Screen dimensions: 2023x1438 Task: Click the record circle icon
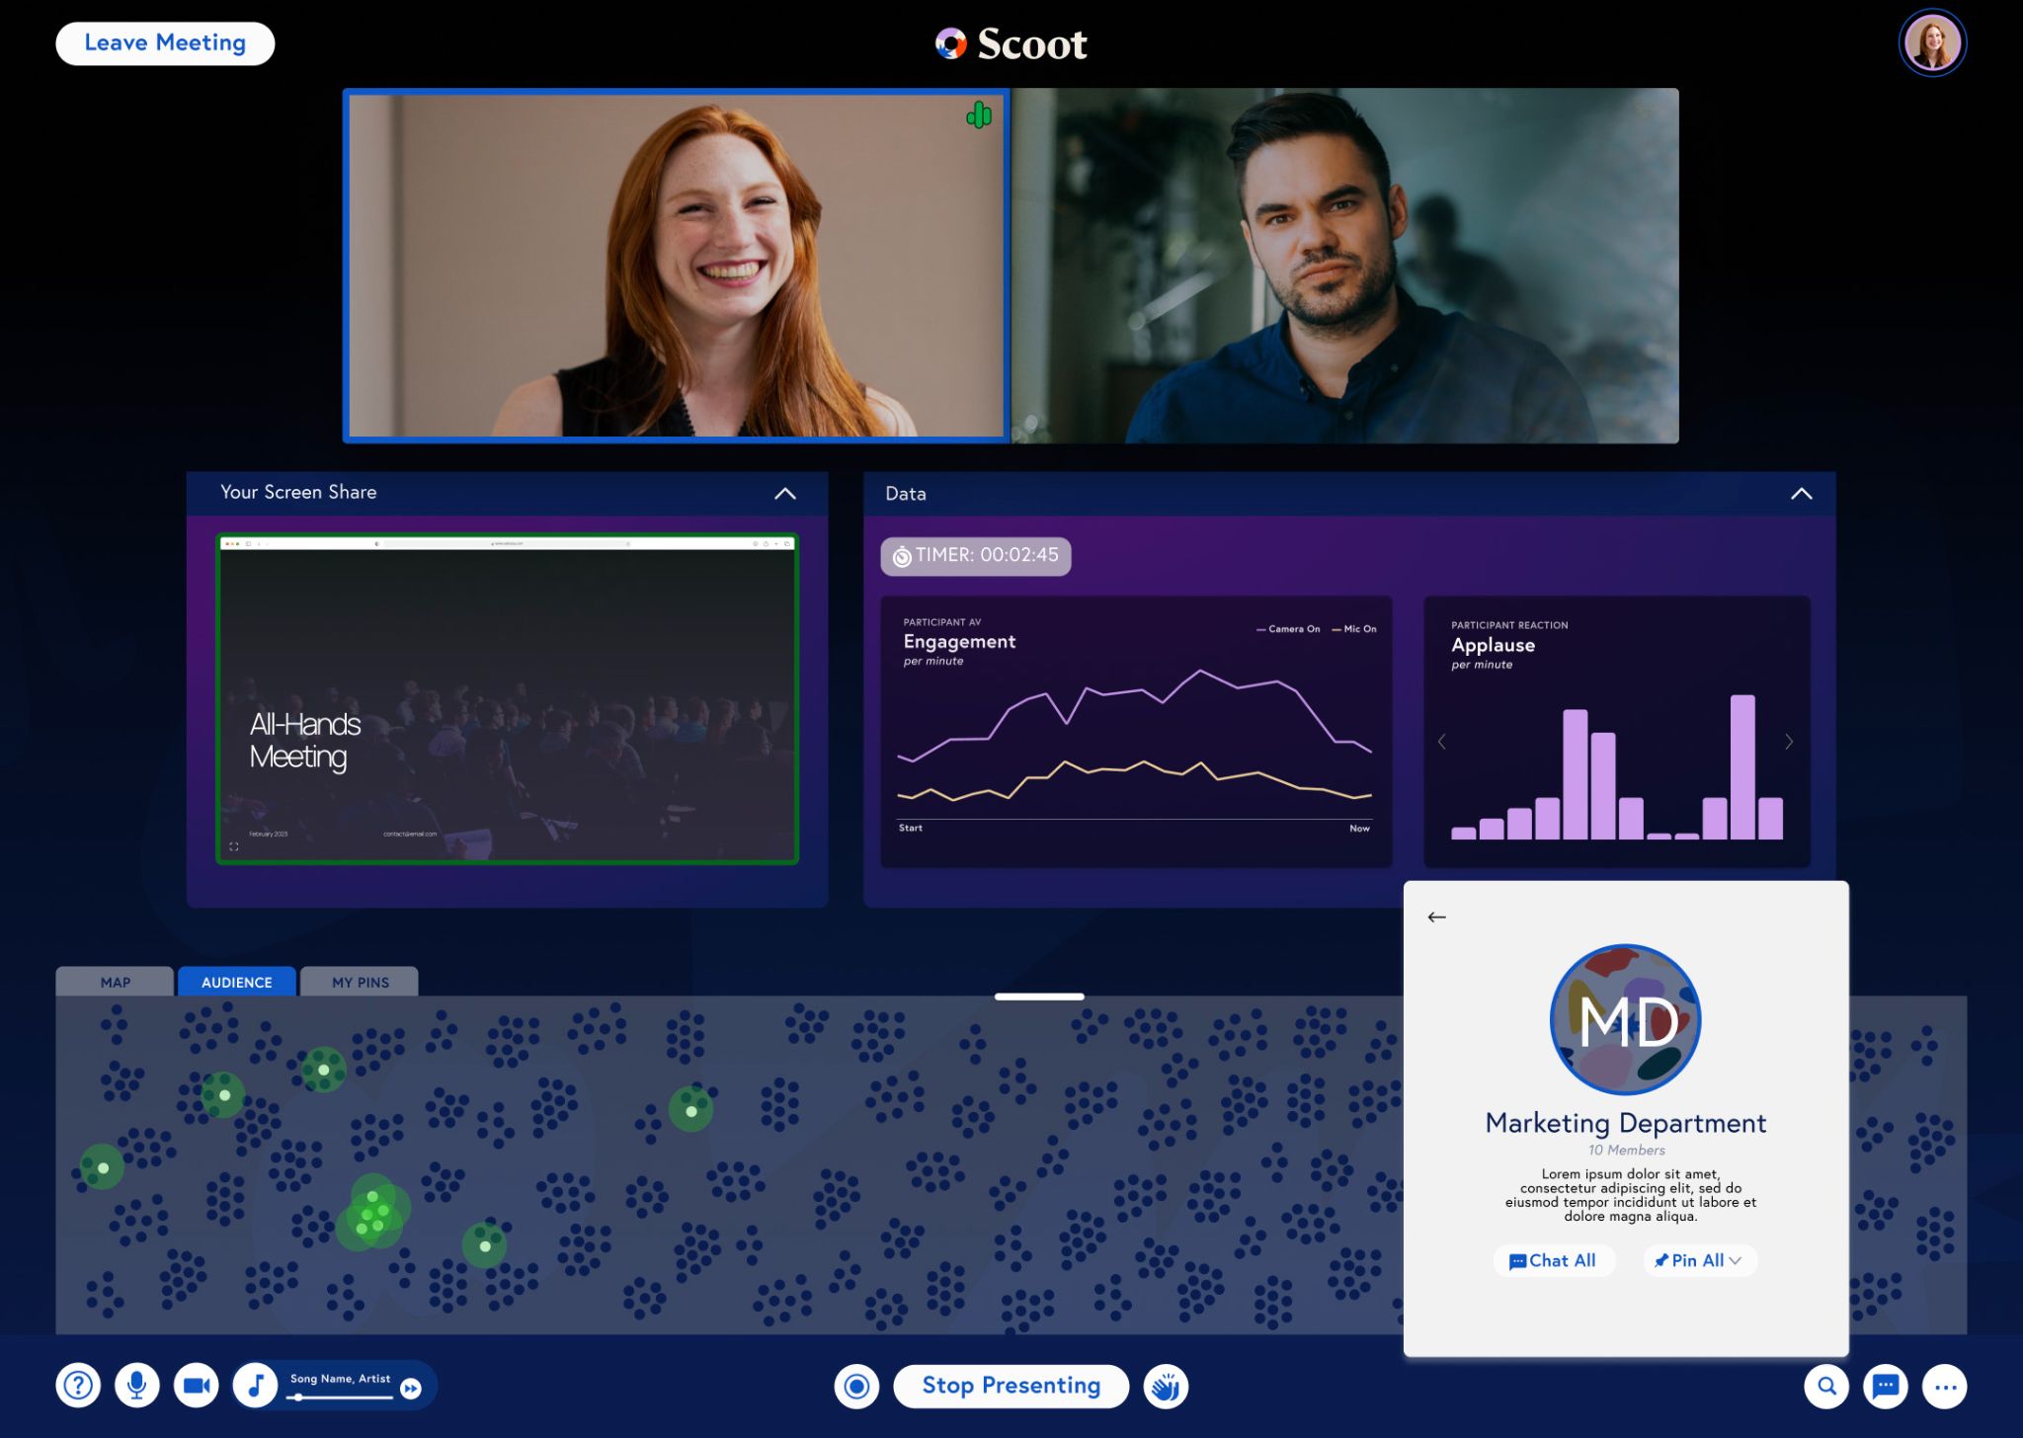click(856, 1386)
